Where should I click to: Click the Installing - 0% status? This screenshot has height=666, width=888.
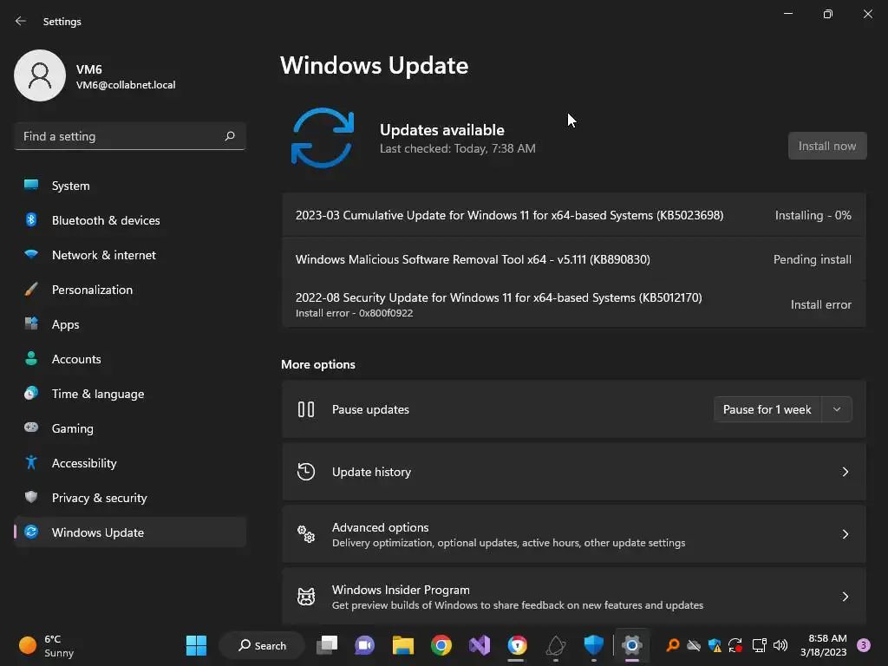(x=813, y=215)
